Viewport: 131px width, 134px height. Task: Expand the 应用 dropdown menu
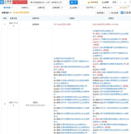115,2
